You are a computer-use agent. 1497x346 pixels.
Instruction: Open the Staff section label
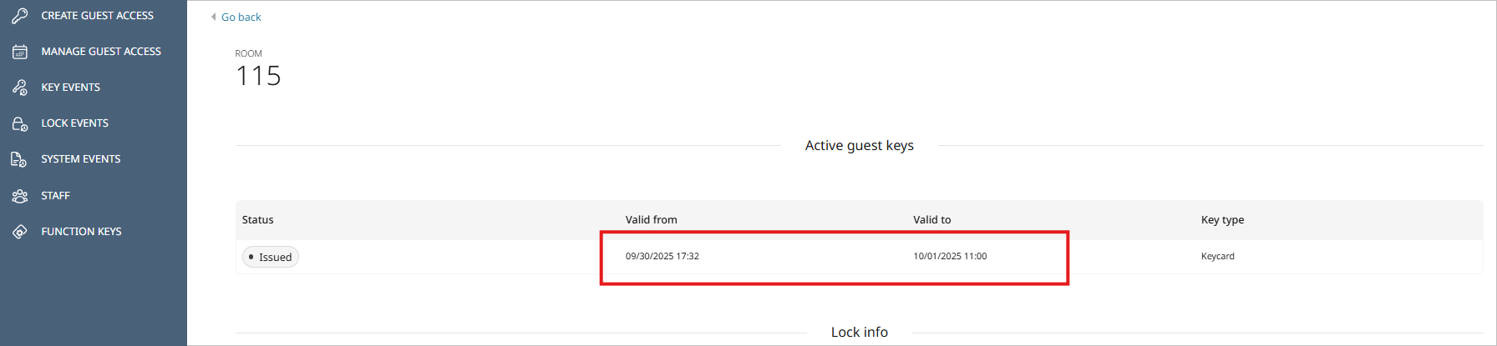(x=56, y=196)
